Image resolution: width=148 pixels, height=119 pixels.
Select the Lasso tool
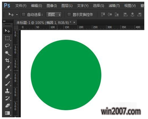tap(7, 46)
